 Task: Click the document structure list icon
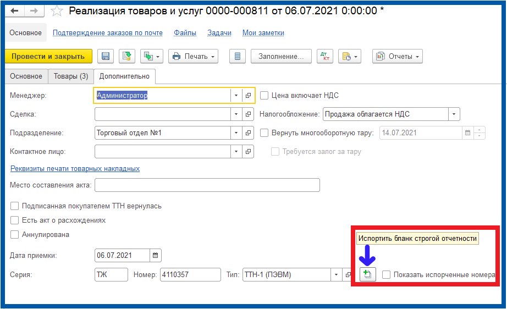(237, 57)
